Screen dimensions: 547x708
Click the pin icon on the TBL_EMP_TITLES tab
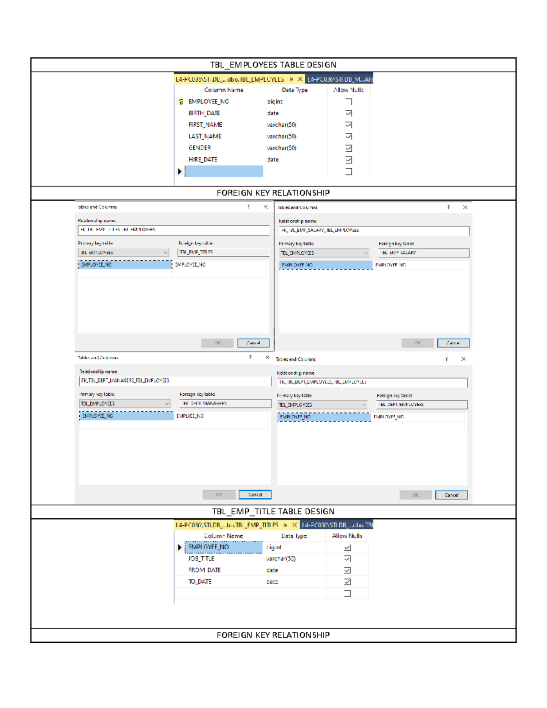[286, 525]
